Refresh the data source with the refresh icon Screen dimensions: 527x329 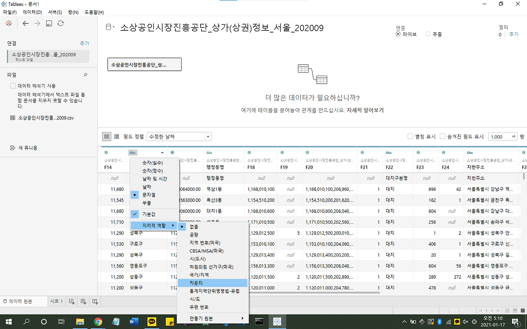click(x=61, y=23)
